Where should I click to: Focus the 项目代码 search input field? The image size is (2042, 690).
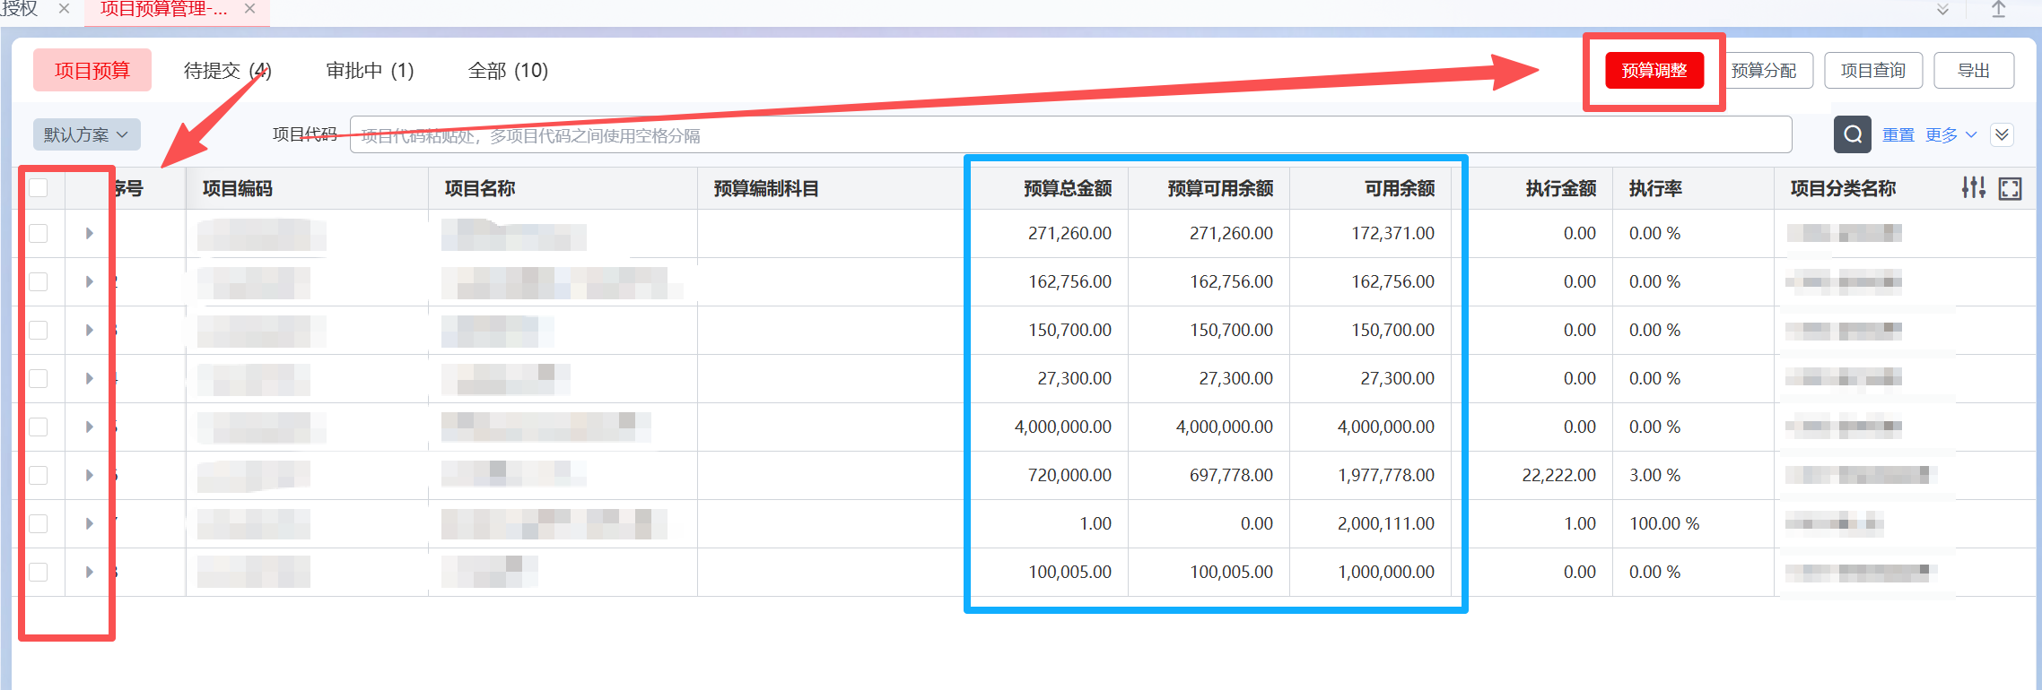(1069, 135)
